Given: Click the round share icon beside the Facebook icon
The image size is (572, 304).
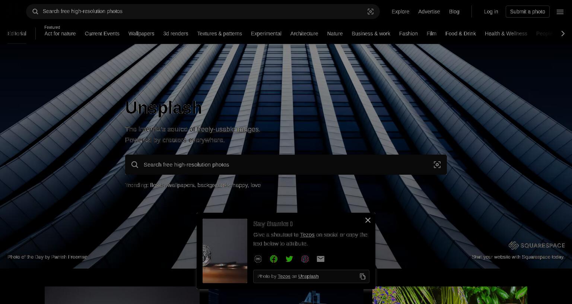Looking at the screenshot, I should tap(258, 259).
